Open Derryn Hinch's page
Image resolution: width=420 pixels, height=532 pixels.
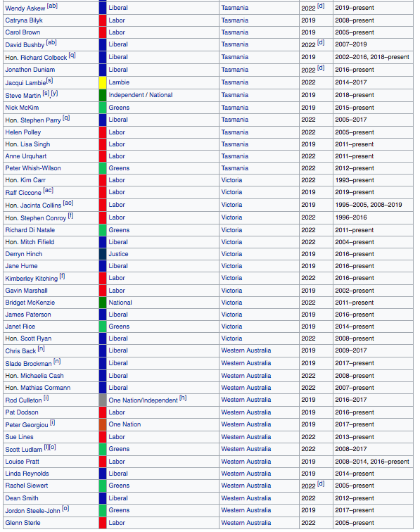pyautogui.click(x=24, y=254)
